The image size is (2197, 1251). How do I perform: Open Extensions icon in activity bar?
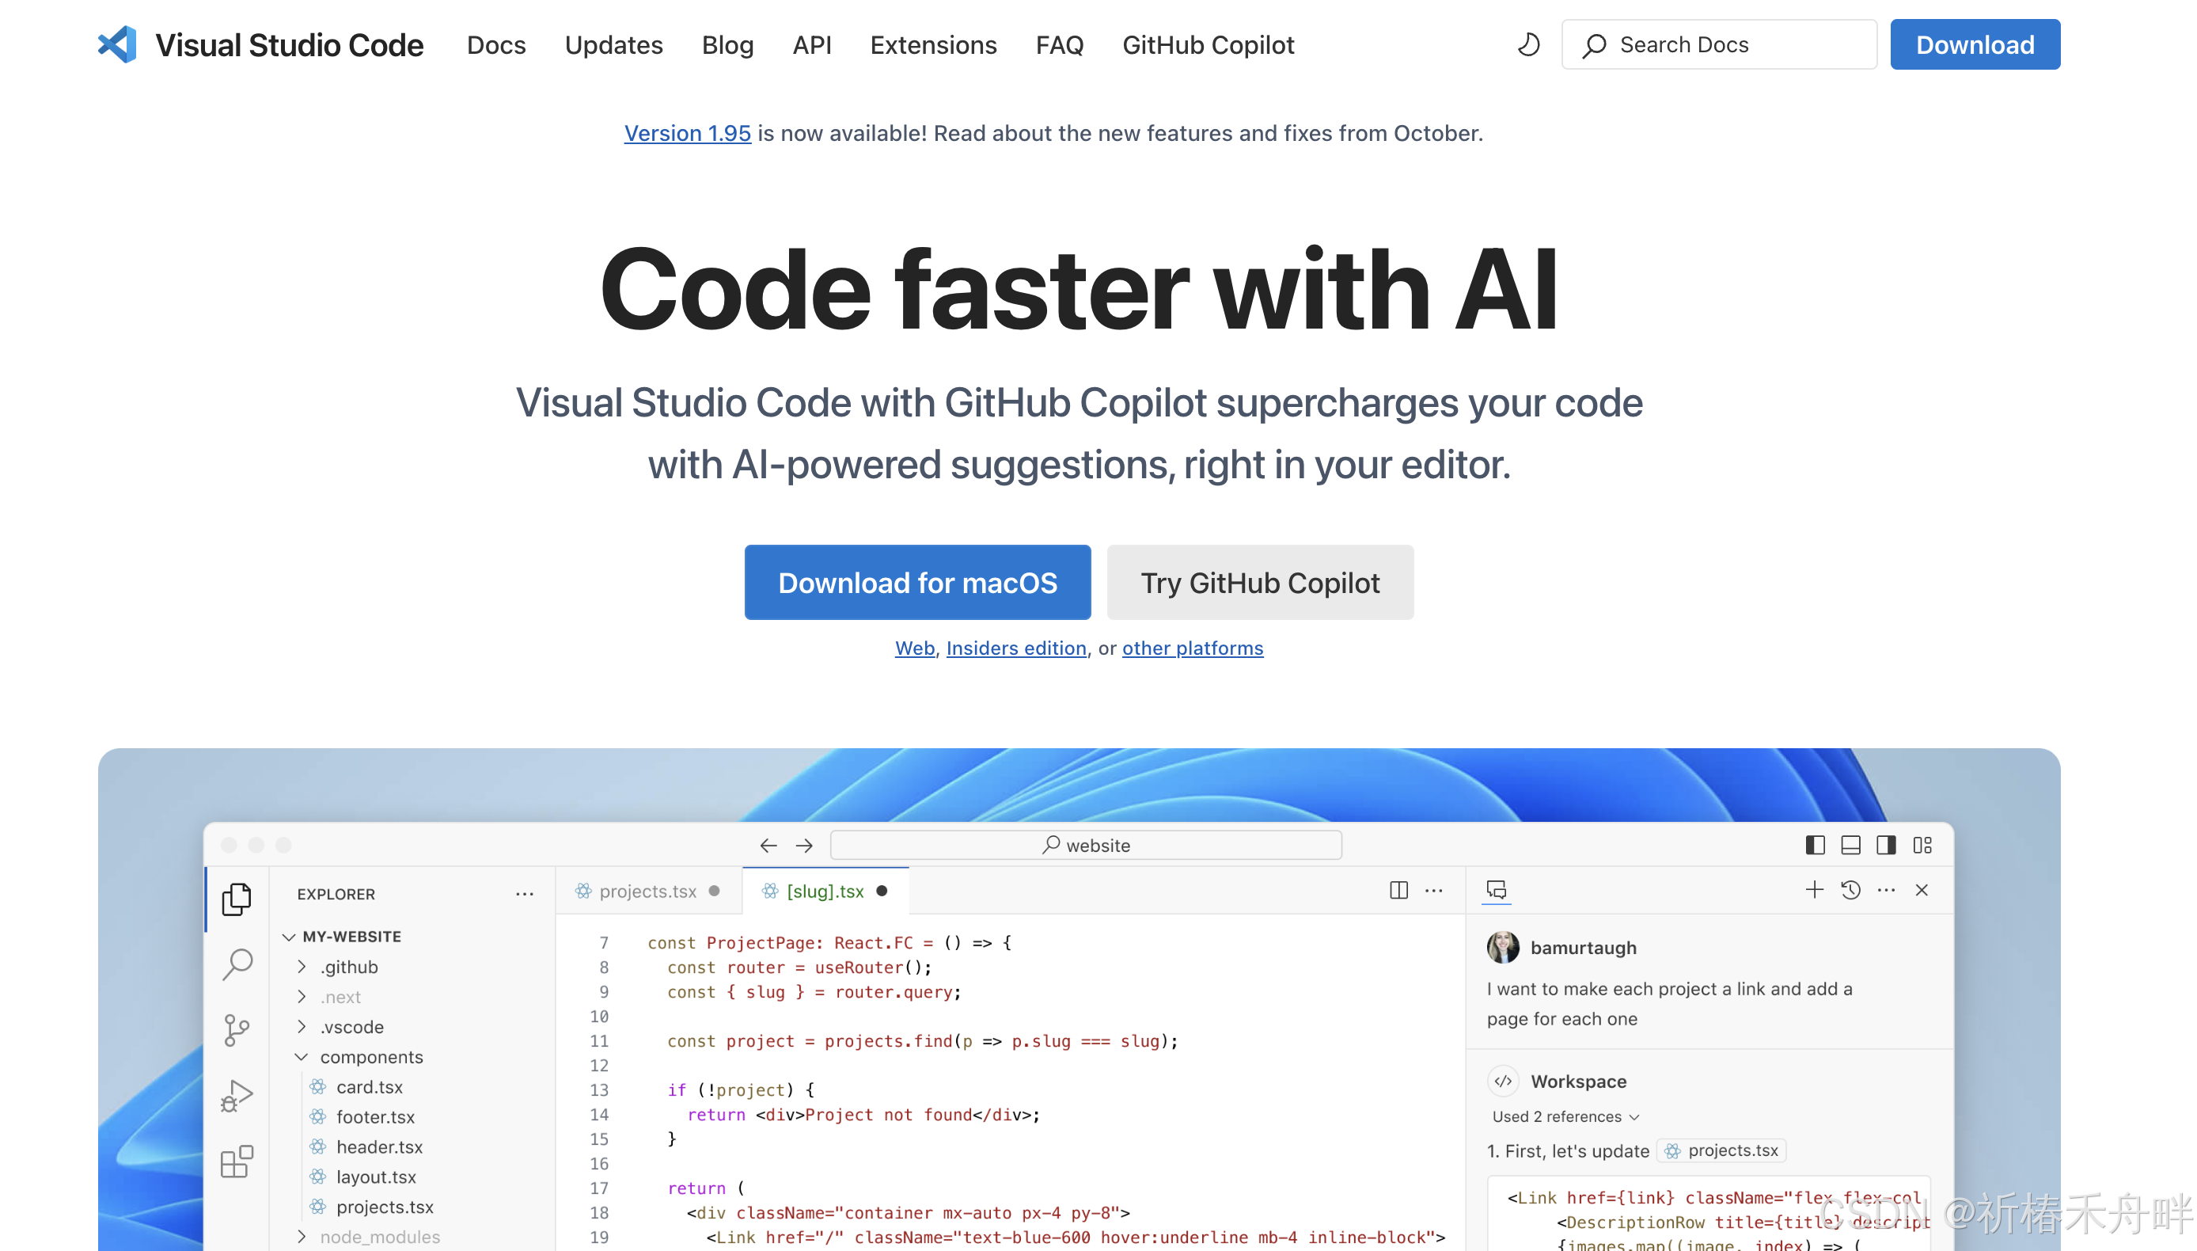(236, 1161)
